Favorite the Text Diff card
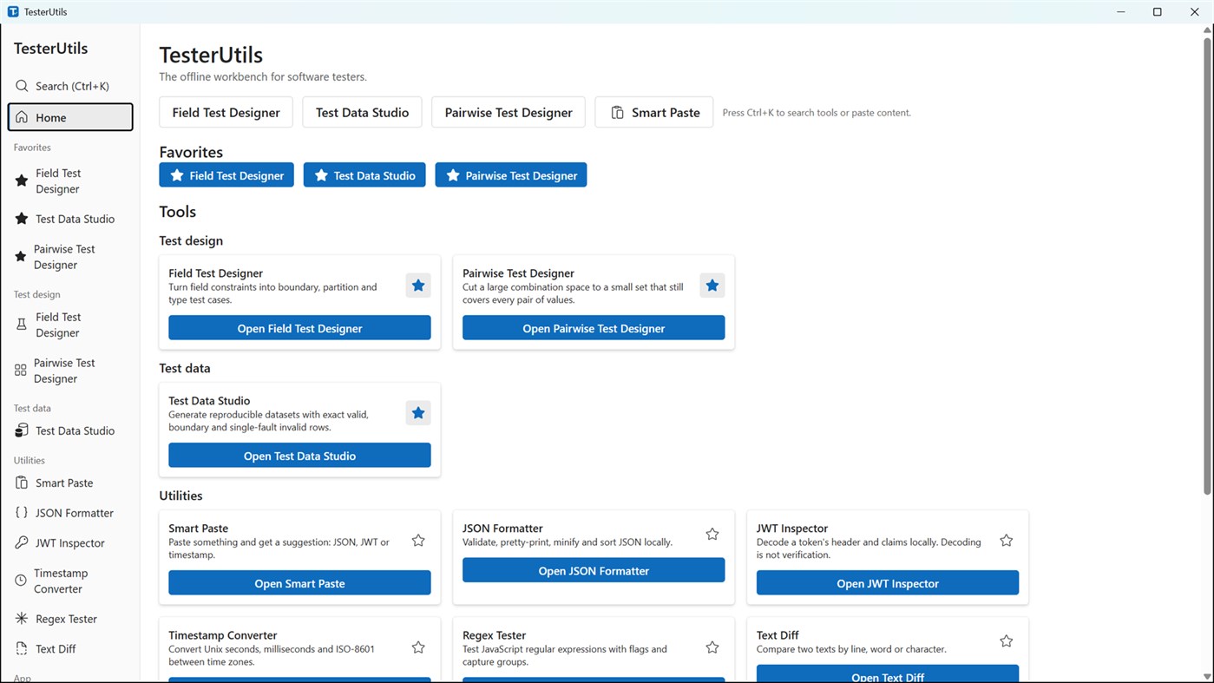 1007,641
